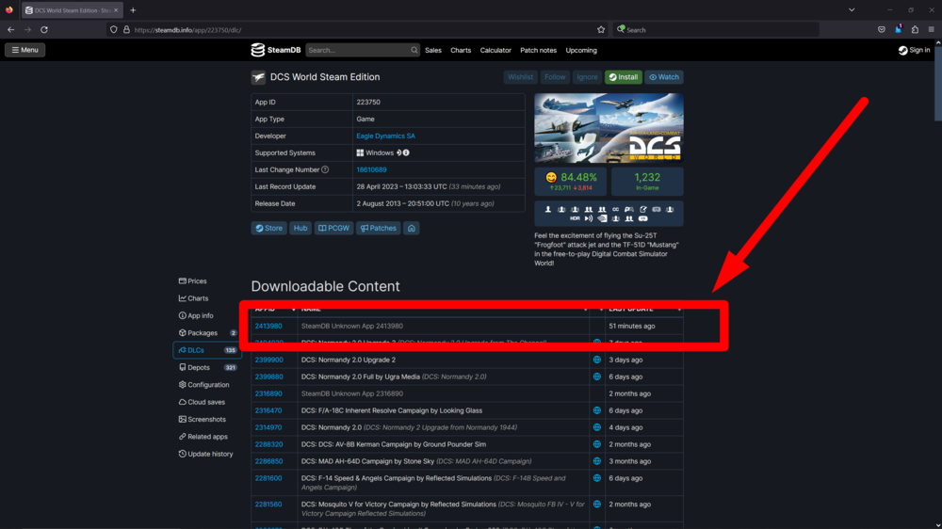Screen dimensions: 942x529
Task: Click the Store button
Action: 268,228
